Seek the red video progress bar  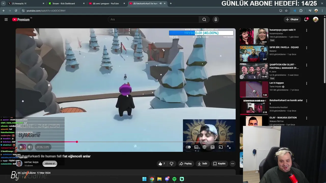[126, 142]
